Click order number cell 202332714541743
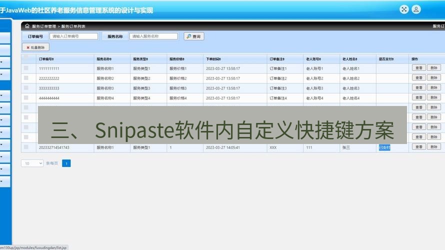The image size is (445, 250). [x=54, y=147]
